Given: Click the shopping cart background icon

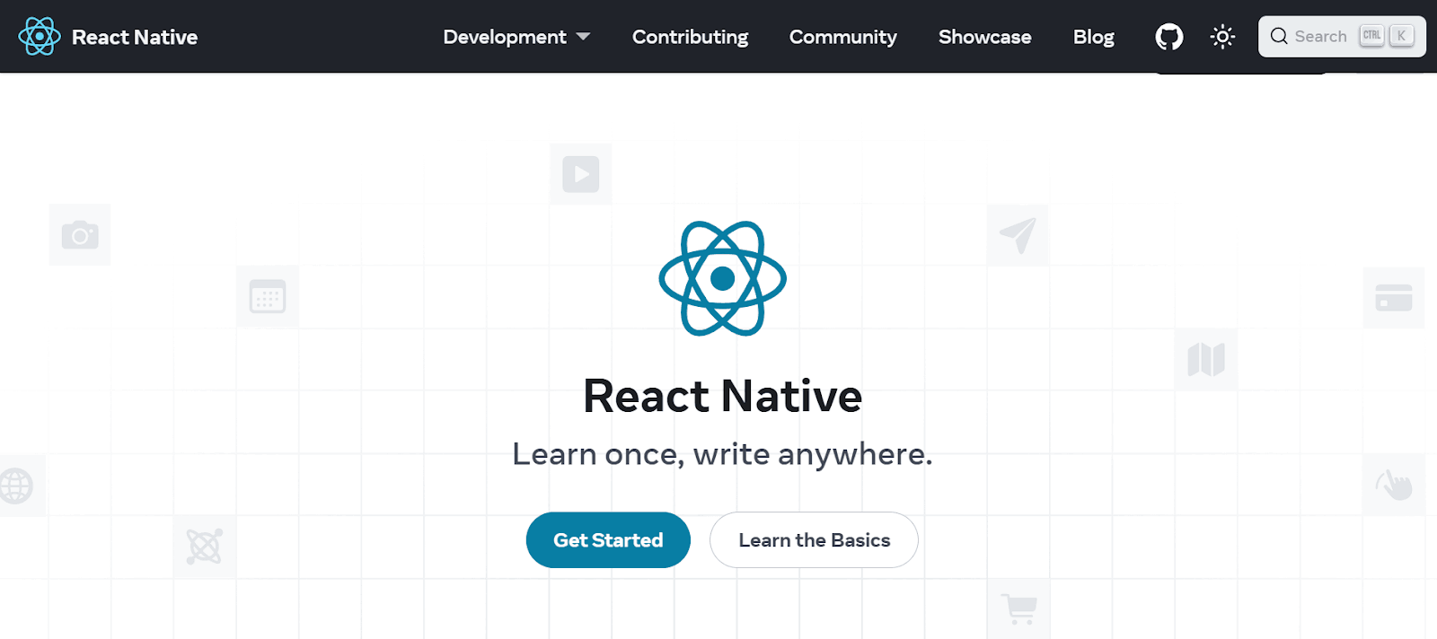Looking at the screenshot, I should (x=1018, y=609).
